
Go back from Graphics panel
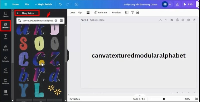coord(18,13)
